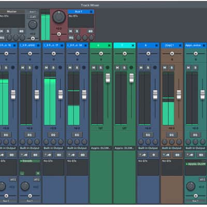Screen dimensions: 207x207
Task: Click the header square icon on track 8
Action: coord(157,46)
